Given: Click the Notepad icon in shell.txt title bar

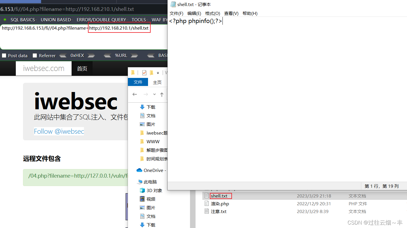Looking at the screenshot, I should [173, 4].
